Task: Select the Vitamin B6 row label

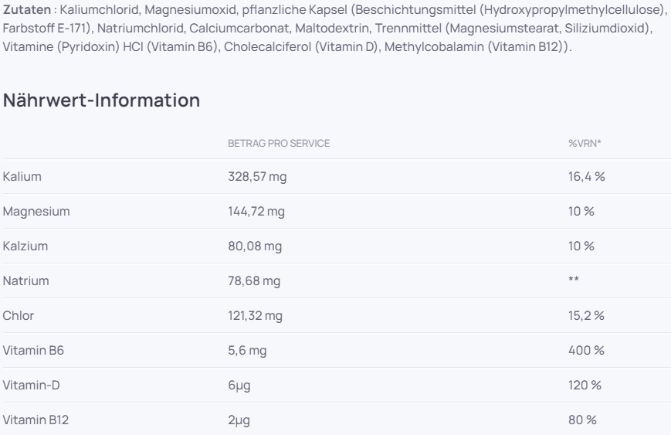Action: pyautogui.click(x=33, y=350)
